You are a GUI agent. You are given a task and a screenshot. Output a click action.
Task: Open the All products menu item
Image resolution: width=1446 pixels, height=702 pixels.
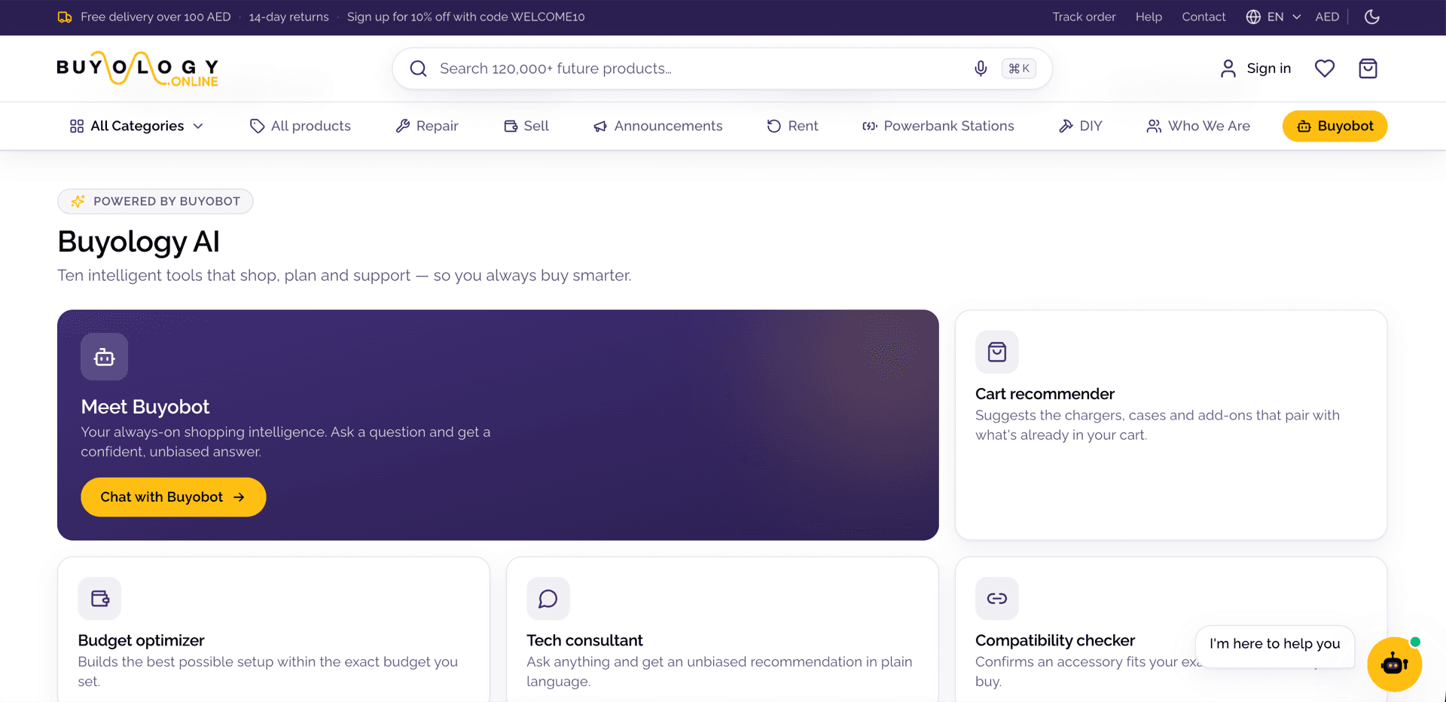click(x=300, y=126)
